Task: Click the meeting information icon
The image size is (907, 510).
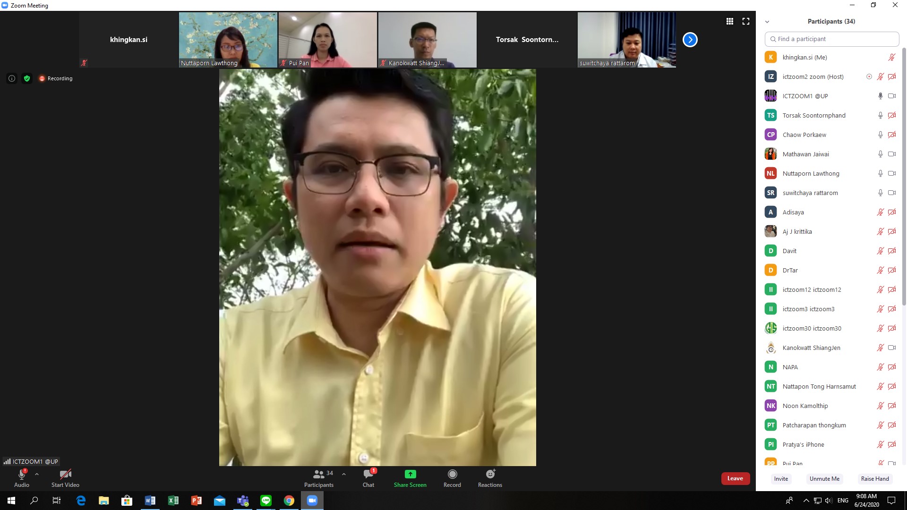Action: click(12, 78)
